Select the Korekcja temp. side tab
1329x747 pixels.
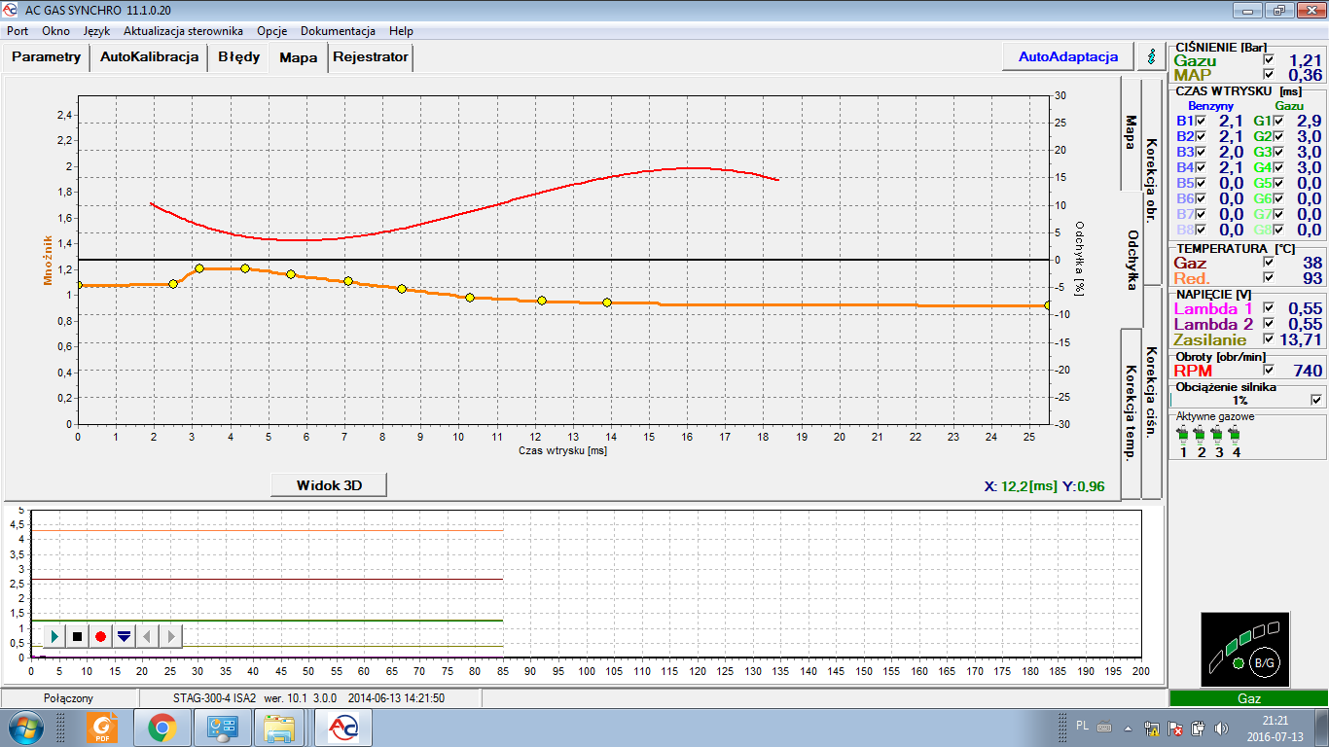(x=1131, y=413)
